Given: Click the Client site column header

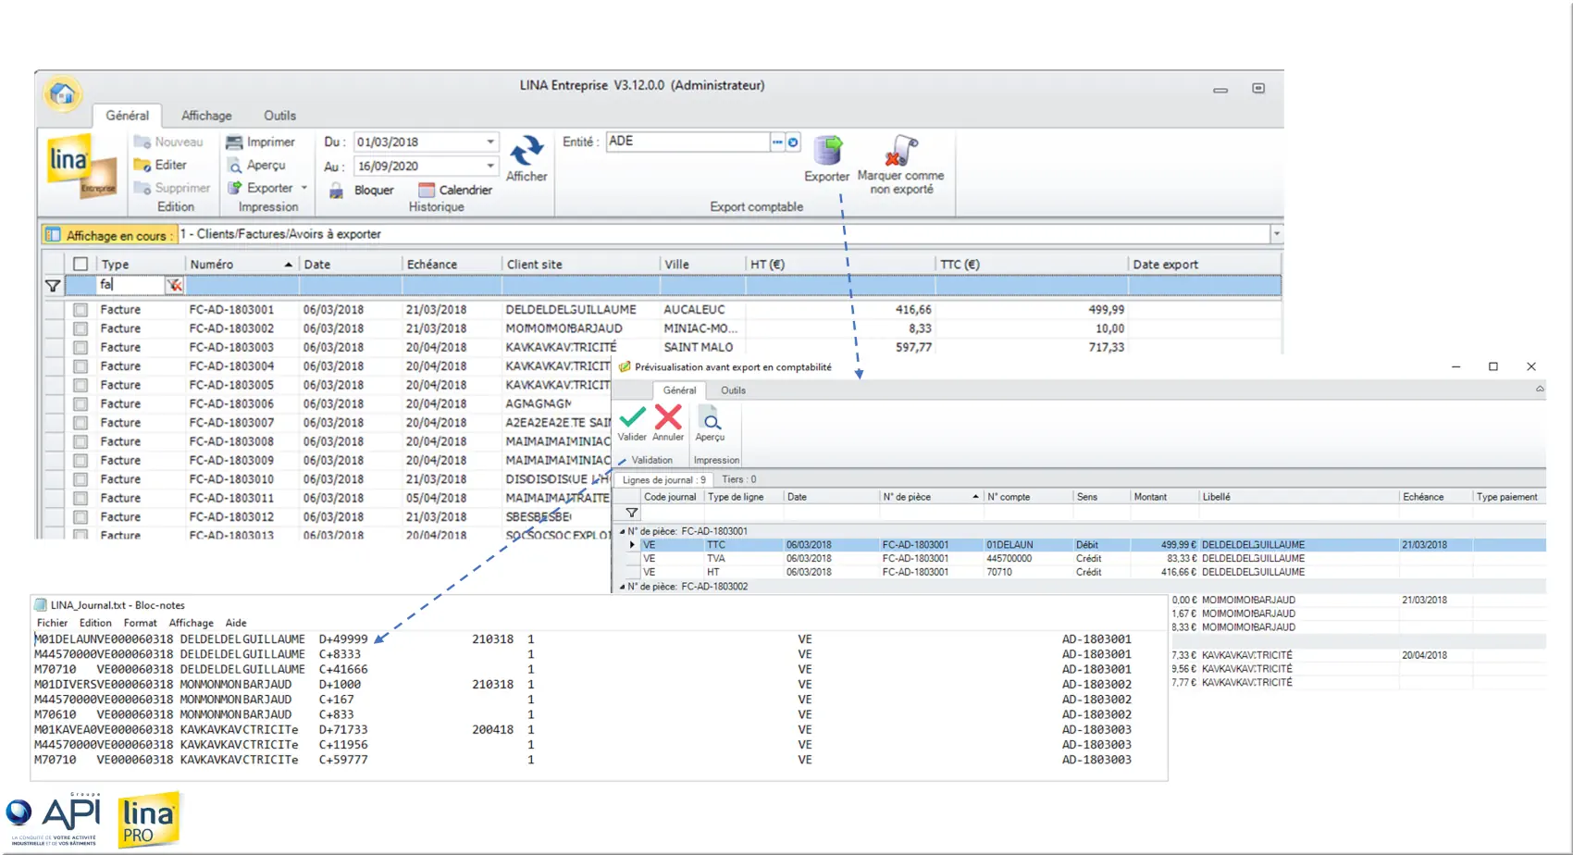Looking at the screenshot, I should click(580, 265).
